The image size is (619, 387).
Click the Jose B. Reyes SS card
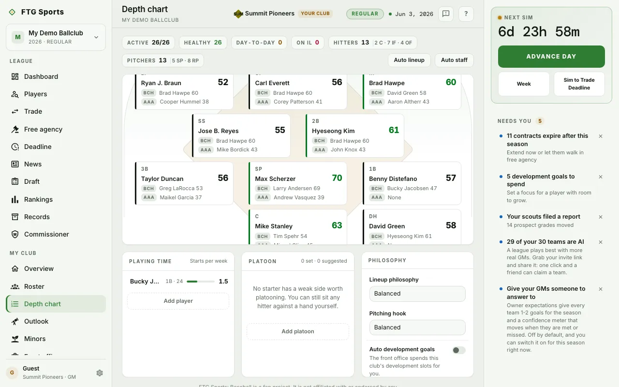click(241, 136)
